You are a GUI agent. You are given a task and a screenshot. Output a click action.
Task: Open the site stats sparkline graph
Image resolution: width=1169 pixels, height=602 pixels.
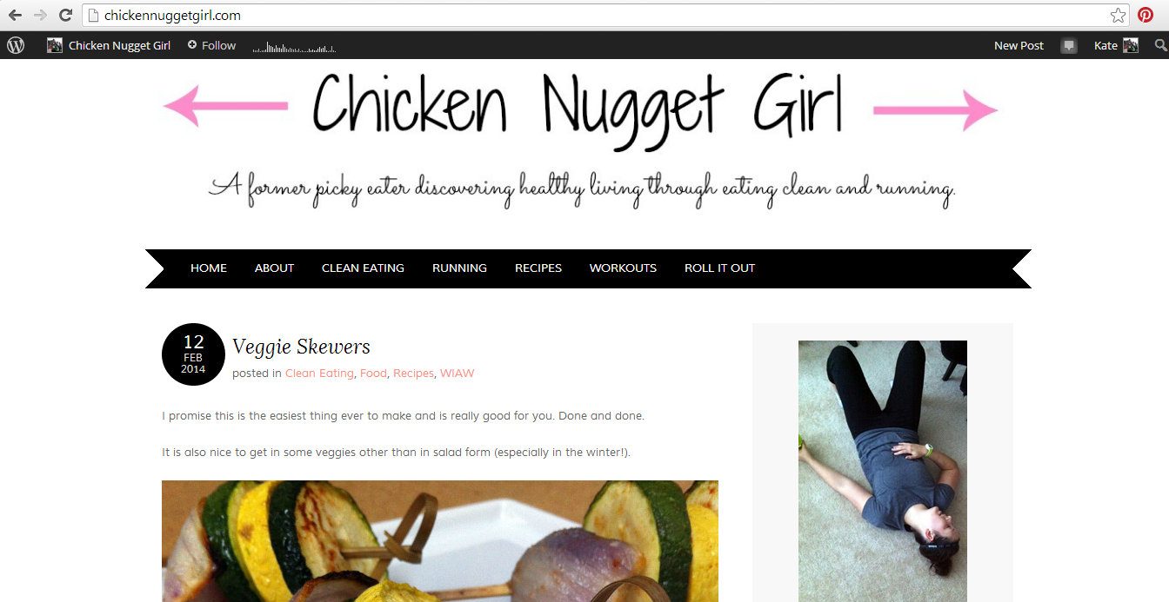294,48
